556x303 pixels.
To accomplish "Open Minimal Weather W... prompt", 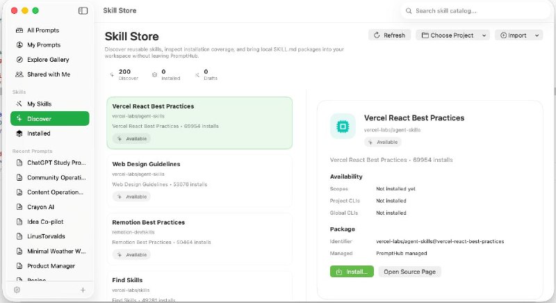I will coord(49,252).
